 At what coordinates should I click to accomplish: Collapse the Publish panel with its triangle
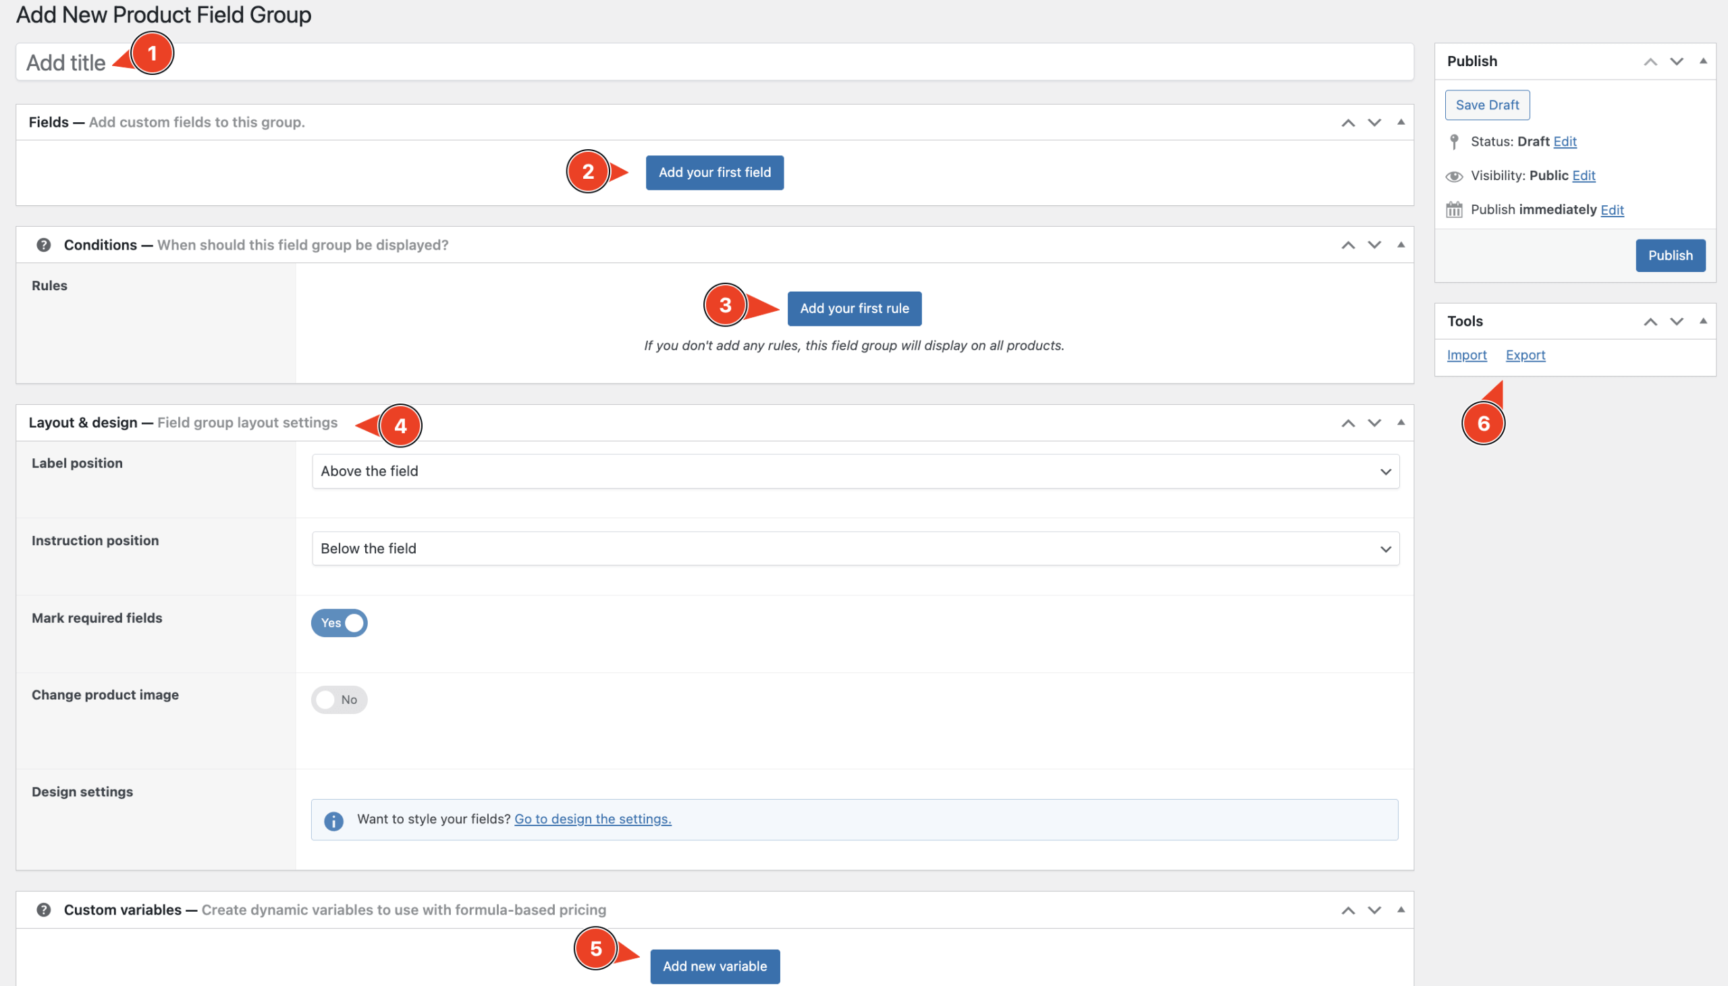[1702, 61]
